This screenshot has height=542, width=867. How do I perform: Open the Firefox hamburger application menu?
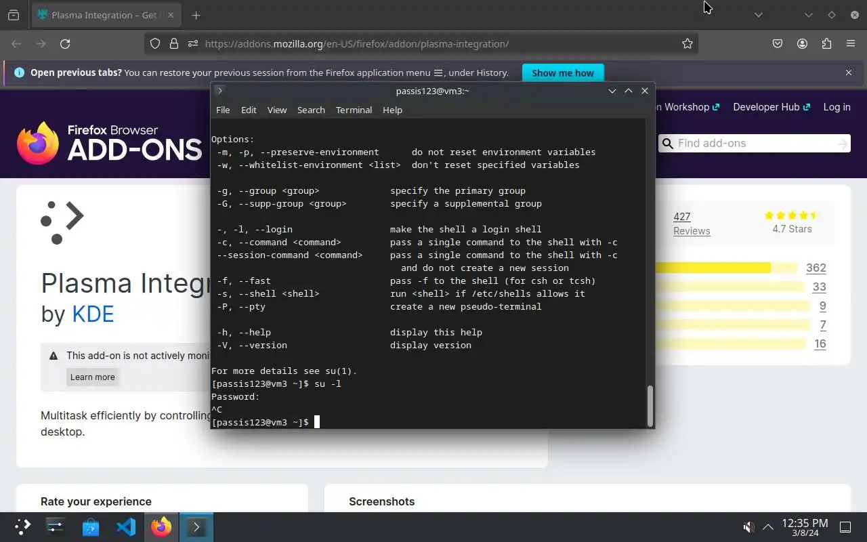[851, 43]
